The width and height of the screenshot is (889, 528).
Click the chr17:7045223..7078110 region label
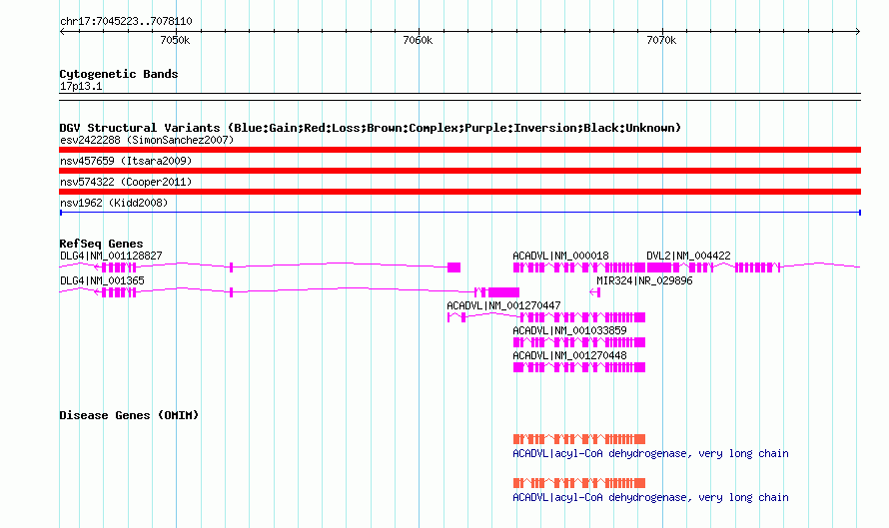point(126,21)
